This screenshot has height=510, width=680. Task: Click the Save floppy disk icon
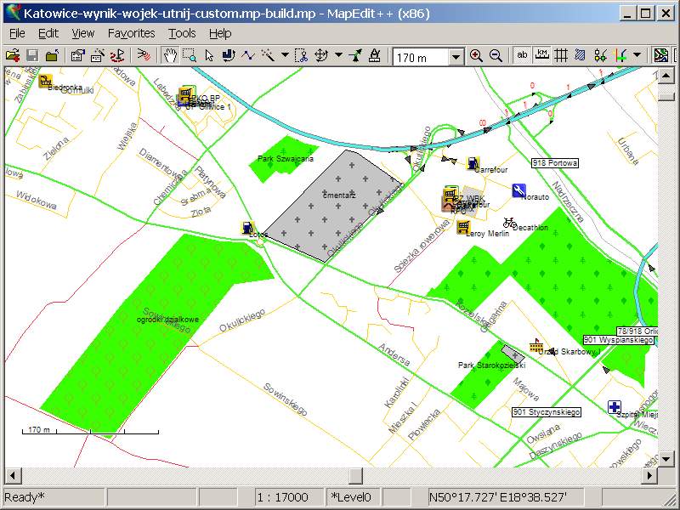coord(32,56)
